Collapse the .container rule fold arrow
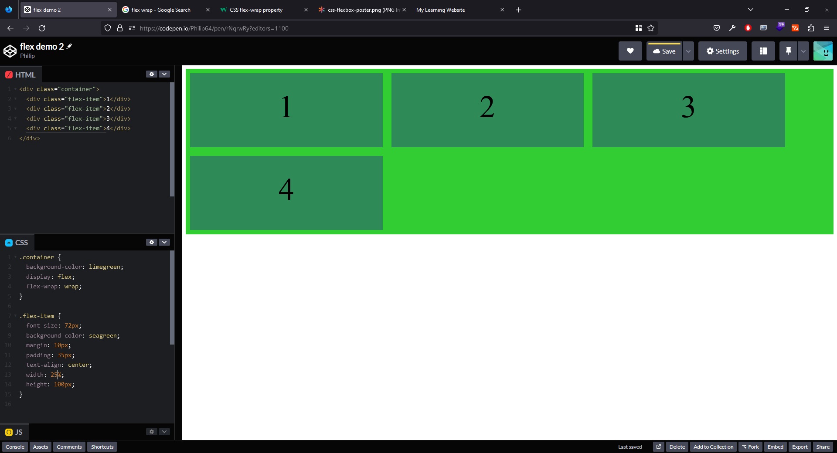 coord(15,257)
